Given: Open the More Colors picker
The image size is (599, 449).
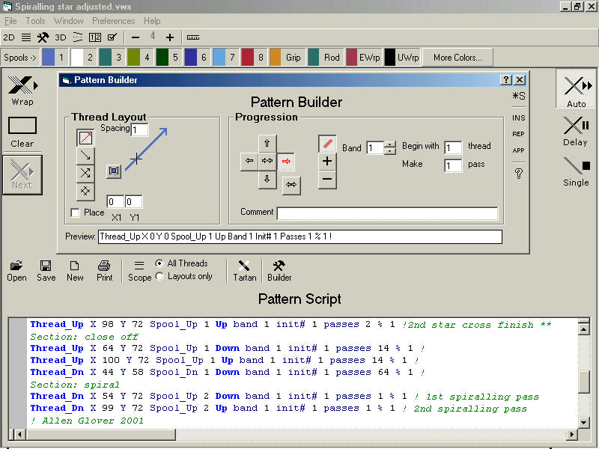Looking at the screenshot, I should point(457,58).
